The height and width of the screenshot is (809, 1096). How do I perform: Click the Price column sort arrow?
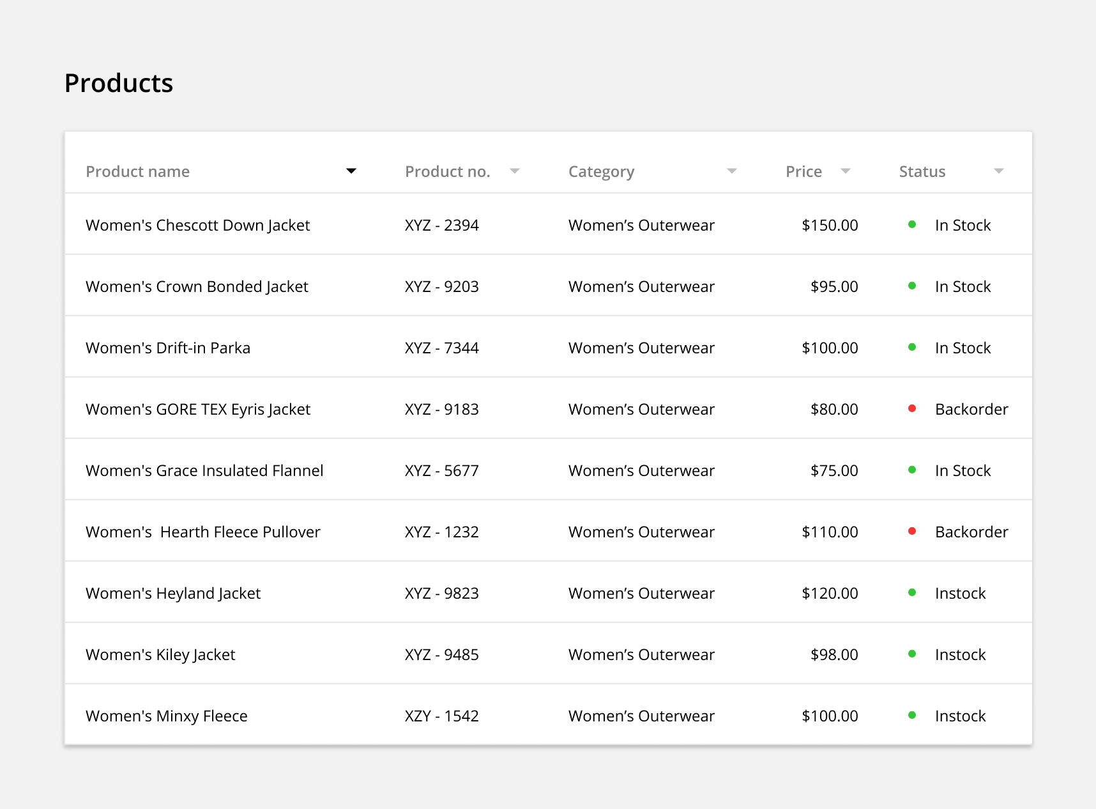(846, 171)
